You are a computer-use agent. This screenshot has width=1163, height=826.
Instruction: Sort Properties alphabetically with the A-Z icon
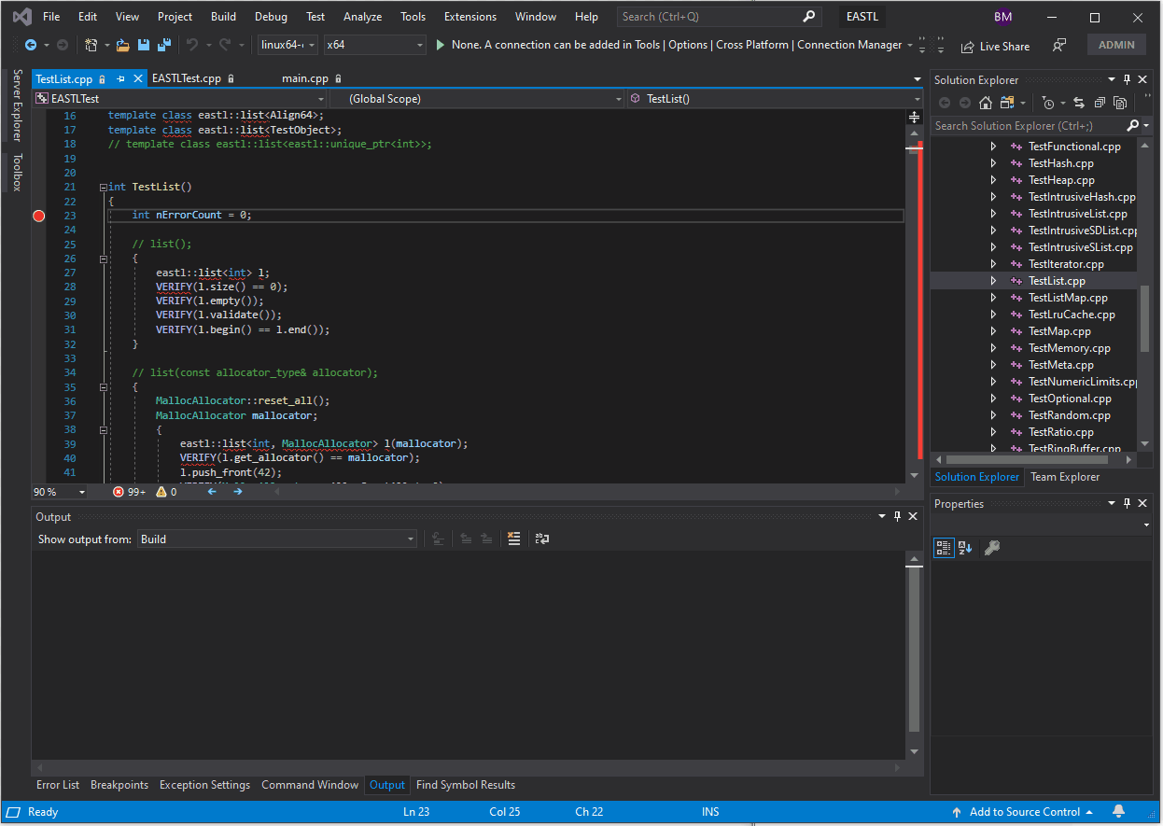coord(964,548)
